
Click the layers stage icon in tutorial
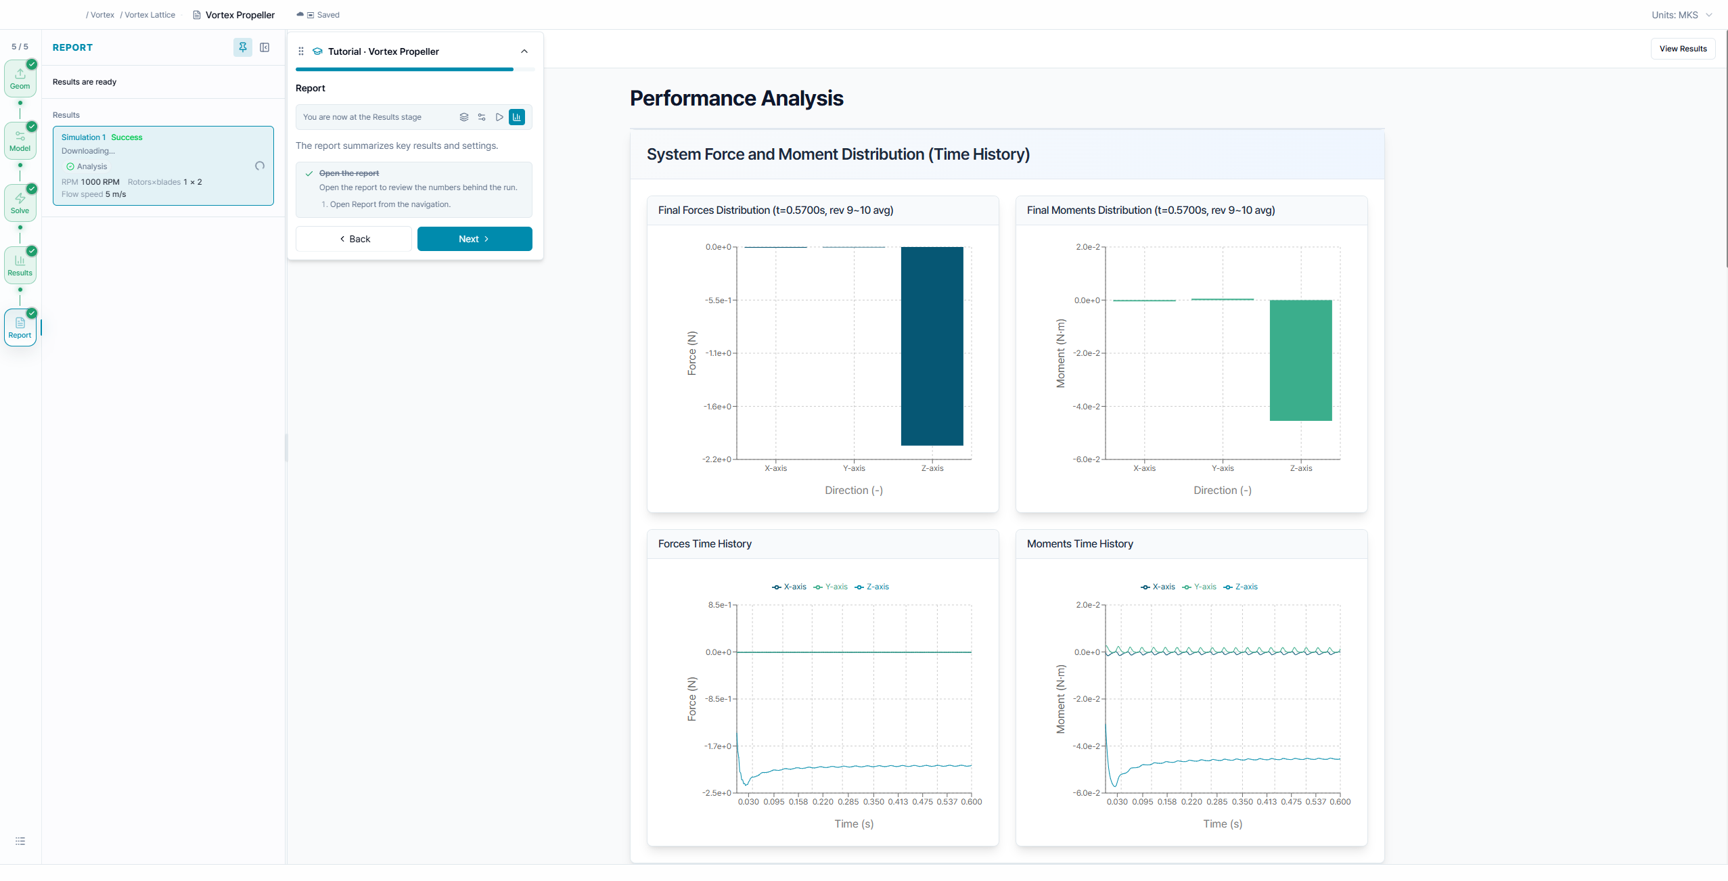point(464,117)
